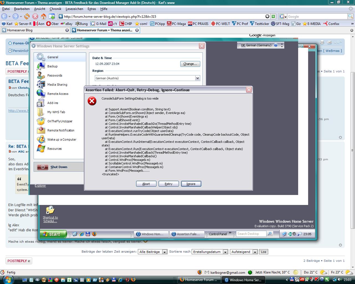The height and width of the screenshot is (284, 355).
Task: Click the Search Desktop magnifier button
Action: (x=270, y=234)
